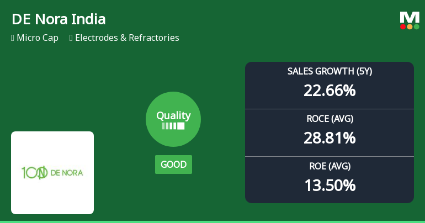The image size is (425, 223).
Task: Select the SALES GROWTH (5Y) heading
Action: 330,71
